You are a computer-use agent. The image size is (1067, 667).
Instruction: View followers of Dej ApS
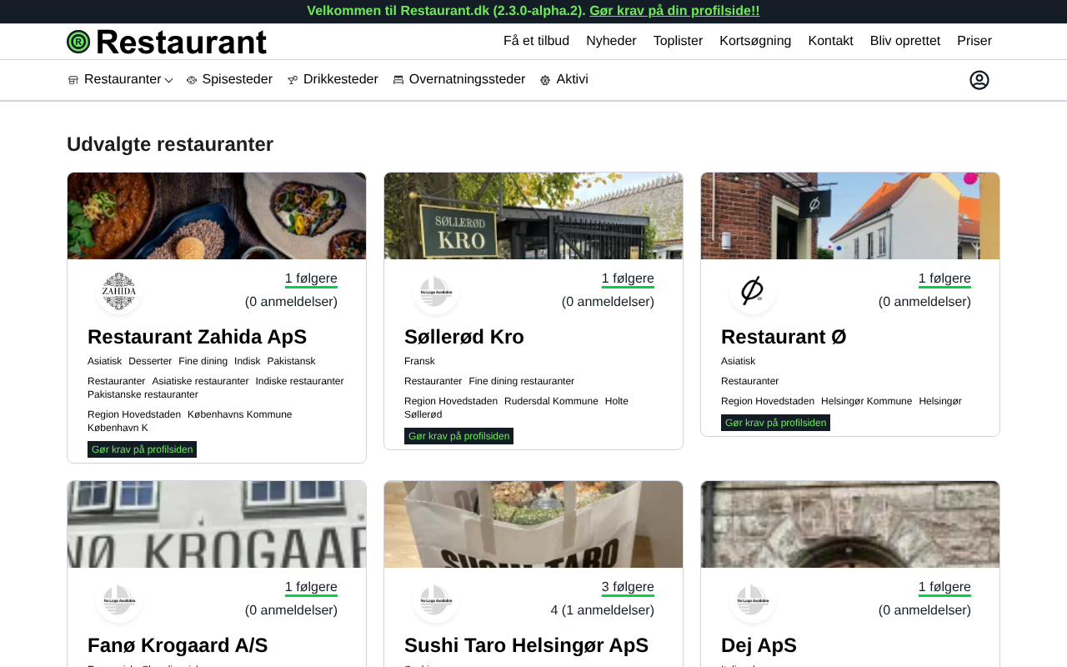[944, 588]
